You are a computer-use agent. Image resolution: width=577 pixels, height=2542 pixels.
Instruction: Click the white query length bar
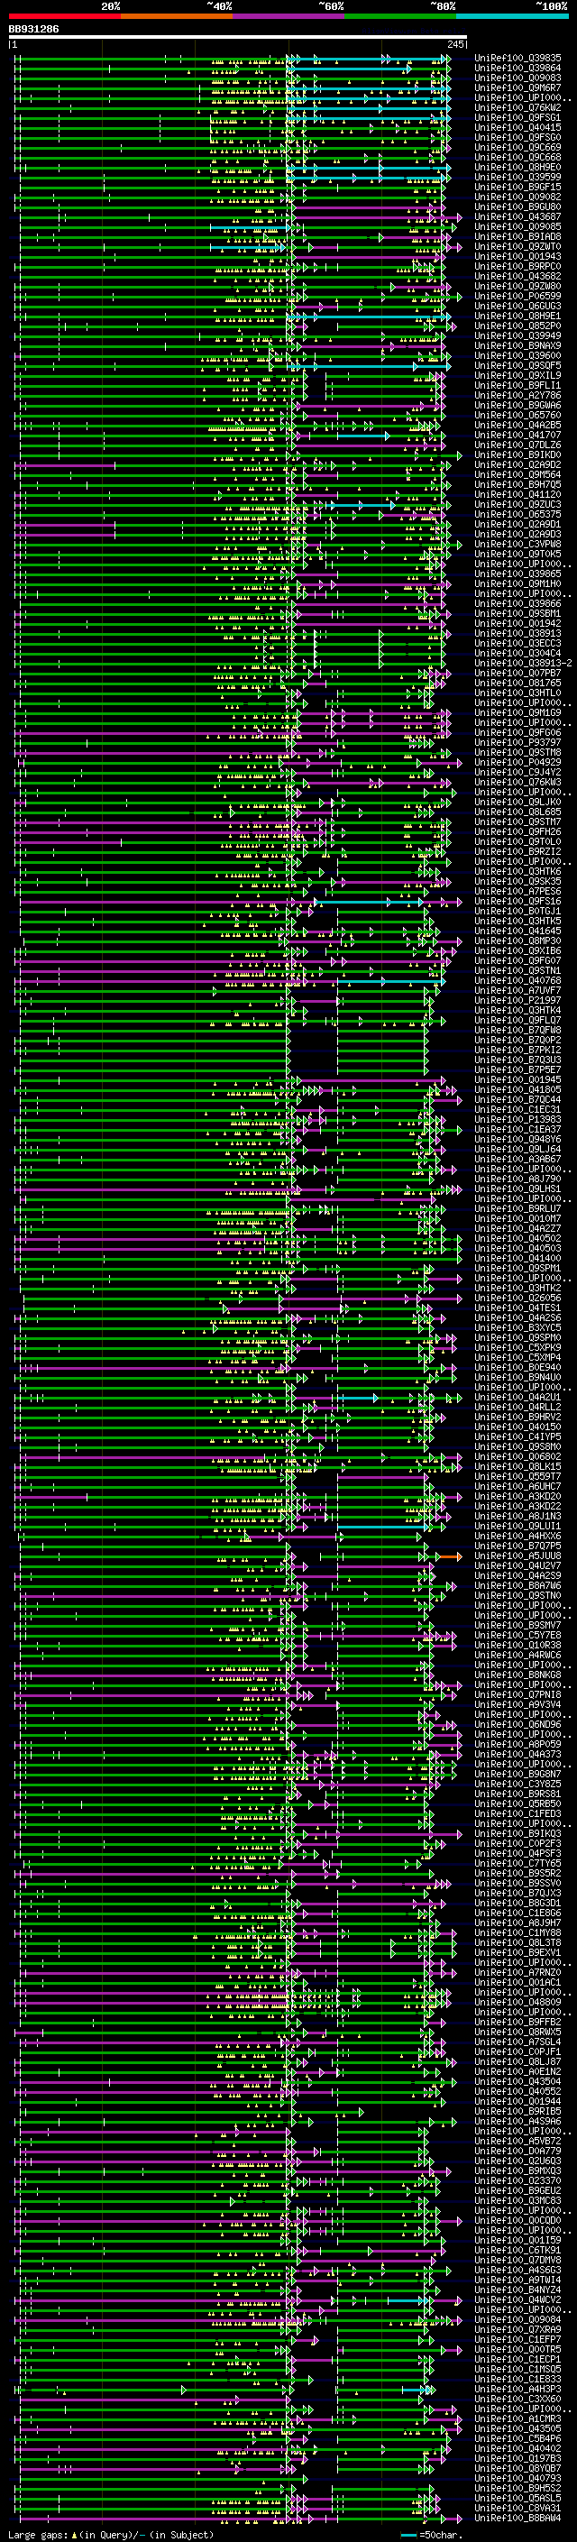238,38
